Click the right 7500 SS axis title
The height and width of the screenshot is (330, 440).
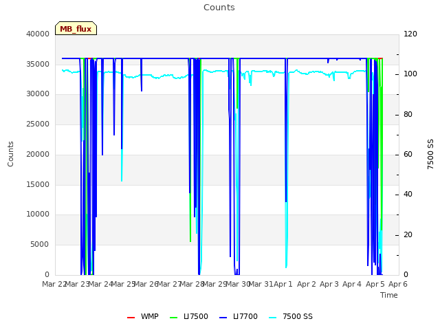(430, 154)
